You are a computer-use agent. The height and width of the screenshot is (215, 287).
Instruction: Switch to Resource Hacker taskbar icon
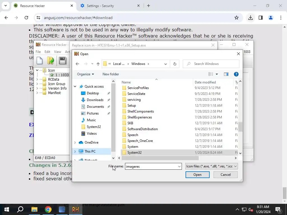(75, 209)
